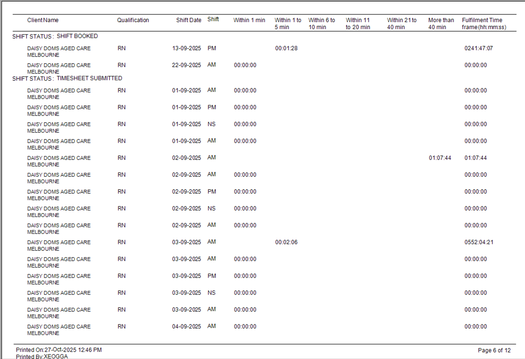Viewport: 525px width, 359px height.
Task: Click the More than 40 min header
Action: [x=441, y=23]
